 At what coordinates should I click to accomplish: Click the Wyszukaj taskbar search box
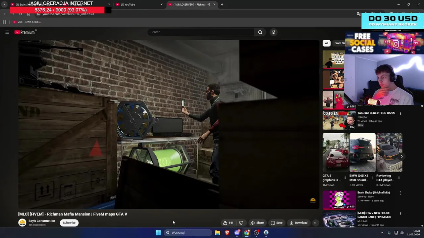(188, 233)
